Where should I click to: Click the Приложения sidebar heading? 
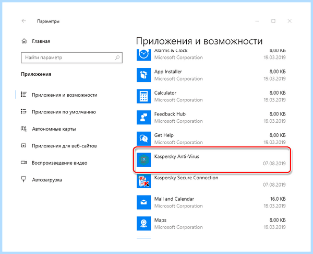(36, 74)
